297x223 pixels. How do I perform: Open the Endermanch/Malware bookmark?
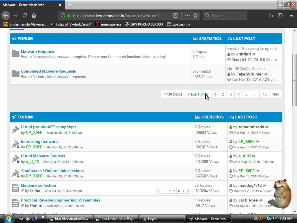coord(25,24)
